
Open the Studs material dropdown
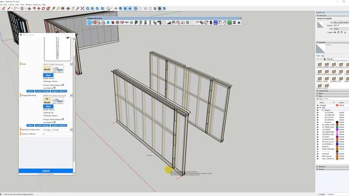pyautogui.click(x=71, y=64)
